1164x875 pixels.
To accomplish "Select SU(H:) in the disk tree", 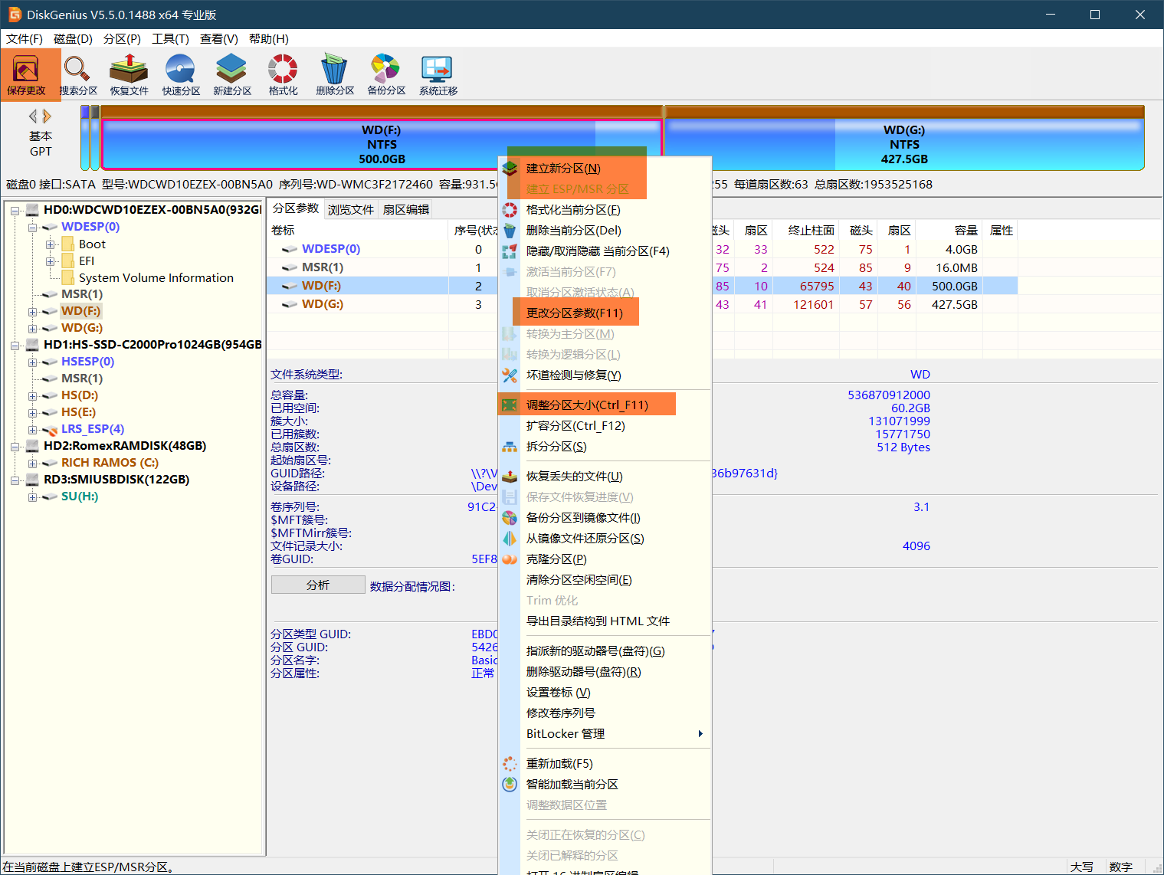I will 80,496.
